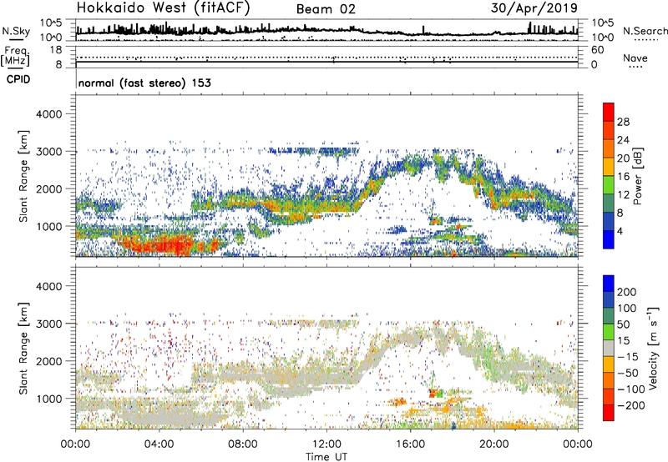Click the 'Nave' legend label

click(635, 58)
